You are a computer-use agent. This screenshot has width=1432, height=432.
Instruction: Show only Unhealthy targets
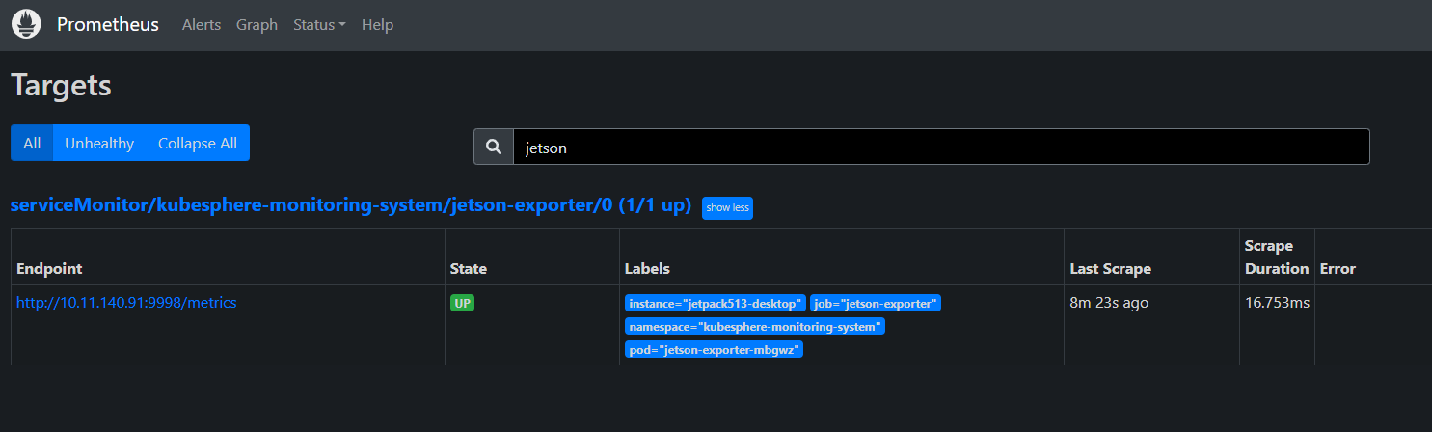pos(99,143)
